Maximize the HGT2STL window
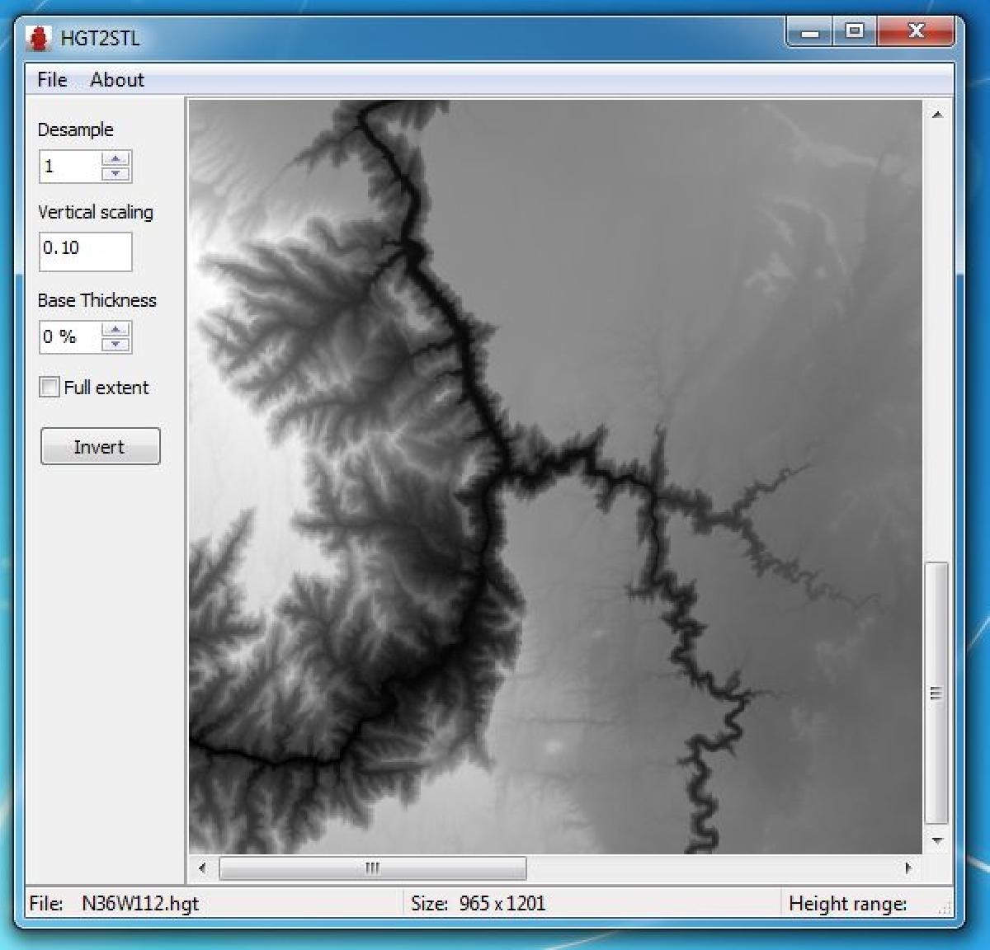Image resolution: width=990 pixels, height=950 pixels. (855, 31)
